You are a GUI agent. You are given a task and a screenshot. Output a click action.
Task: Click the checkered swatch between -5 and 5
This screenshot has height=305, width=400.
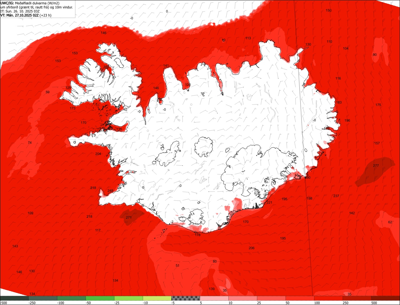pyautogui.click(x=186, y=298)
